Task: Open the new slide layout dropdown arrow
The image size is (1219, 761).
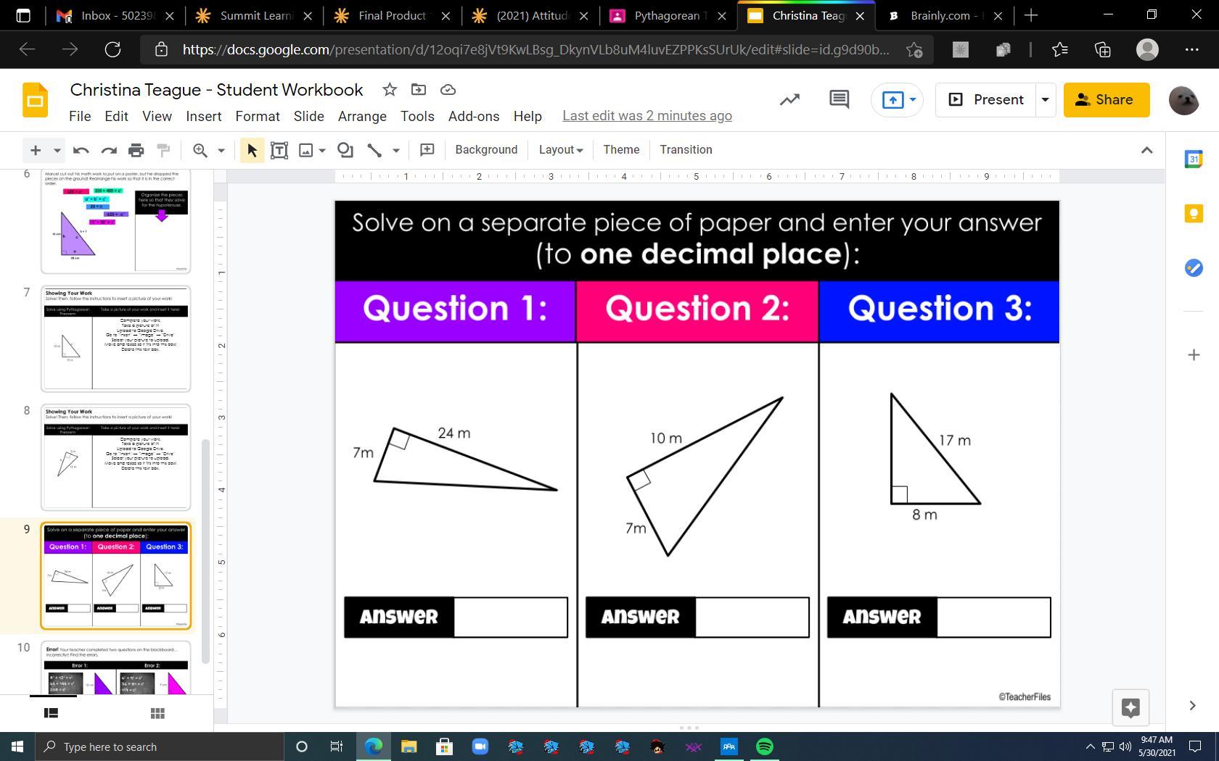Action: tap(57, 150)
